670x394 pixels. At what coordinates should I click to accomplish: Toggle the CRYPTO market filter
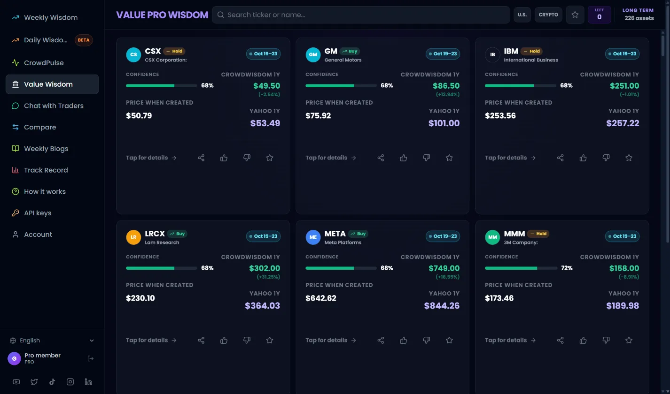pos(548,15)
